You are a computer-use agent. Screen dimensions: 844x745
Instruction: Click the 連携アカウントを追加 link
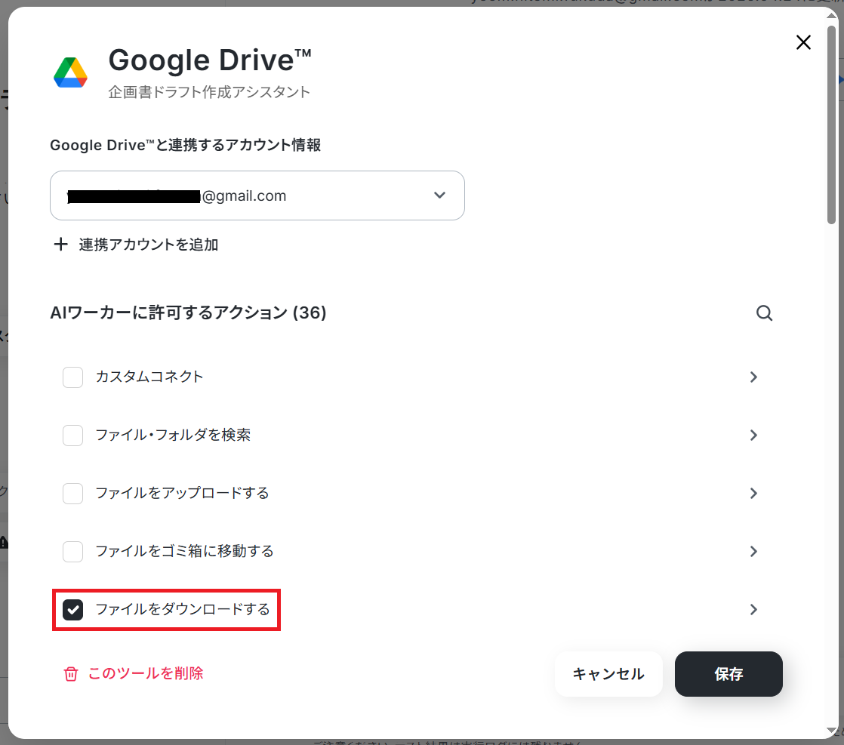point(149,245)
